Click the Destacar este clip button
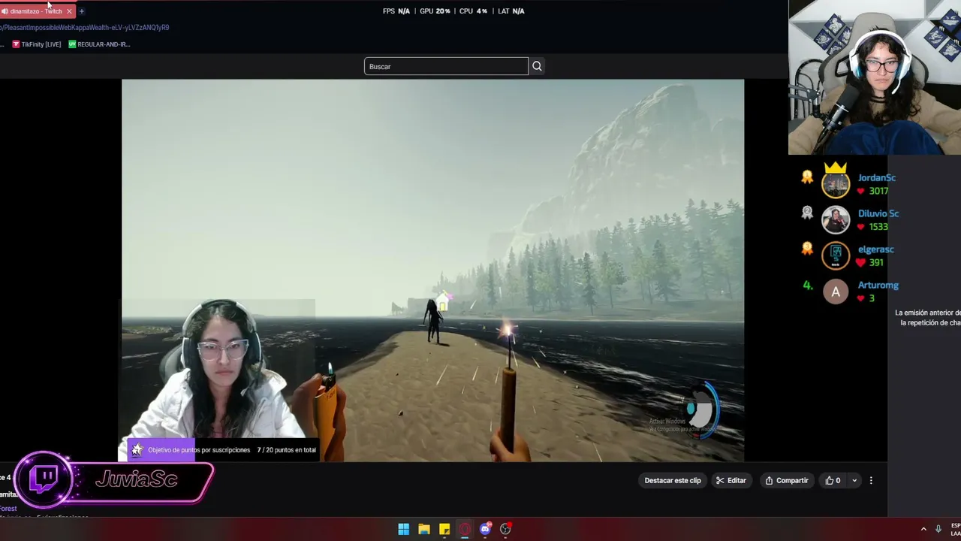 (x=673, y=480)
